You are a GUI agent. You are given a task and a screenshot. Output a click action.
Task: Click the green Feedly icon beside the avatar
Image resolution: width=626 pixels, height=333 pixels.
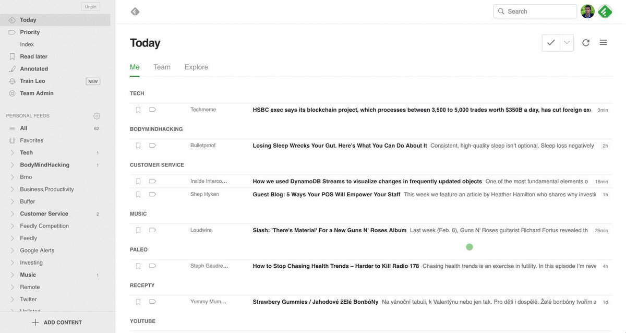(x=605, y=11)
